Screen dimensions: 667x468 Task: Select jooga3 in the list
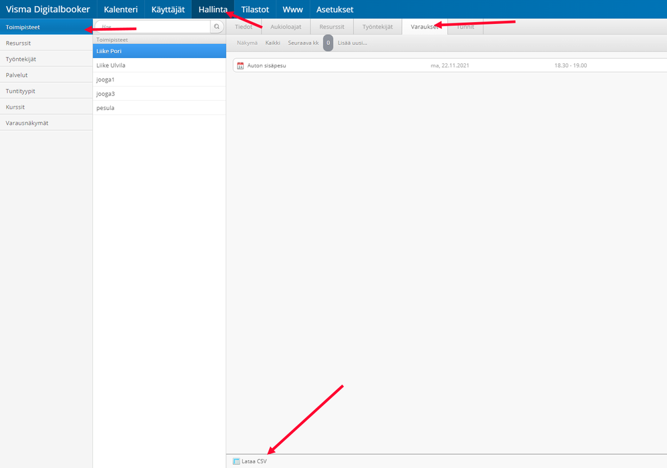[160, 93]
